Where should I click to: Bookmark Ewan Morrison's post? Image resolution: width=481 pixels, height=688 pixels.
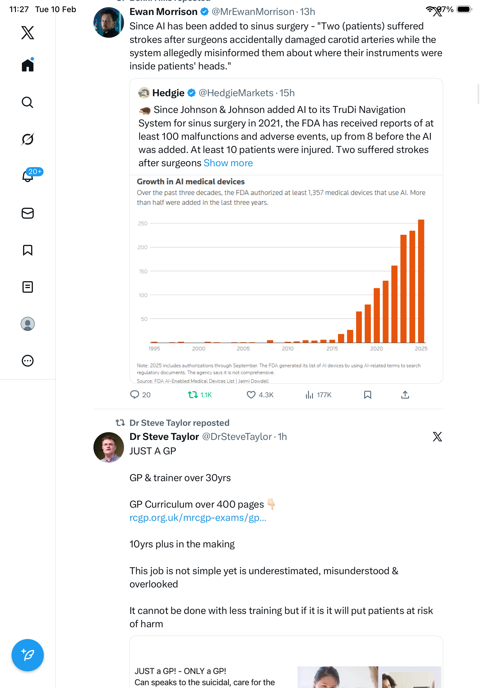[367, 395]
